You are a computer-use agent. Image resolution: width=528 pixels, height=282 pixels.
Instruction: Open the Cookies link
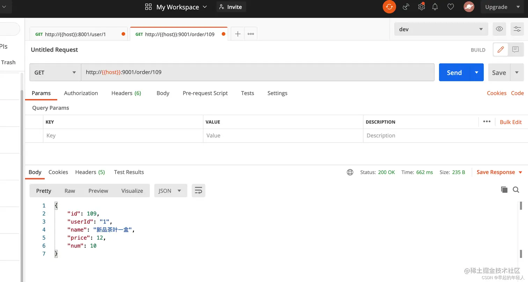click(x=497, y=93)
